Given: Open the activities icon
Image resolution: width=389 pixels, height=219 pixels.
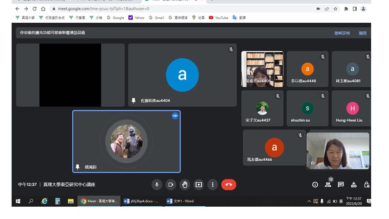Looking at the screenshot, I should pyautogui.click(x=354, y=185).
